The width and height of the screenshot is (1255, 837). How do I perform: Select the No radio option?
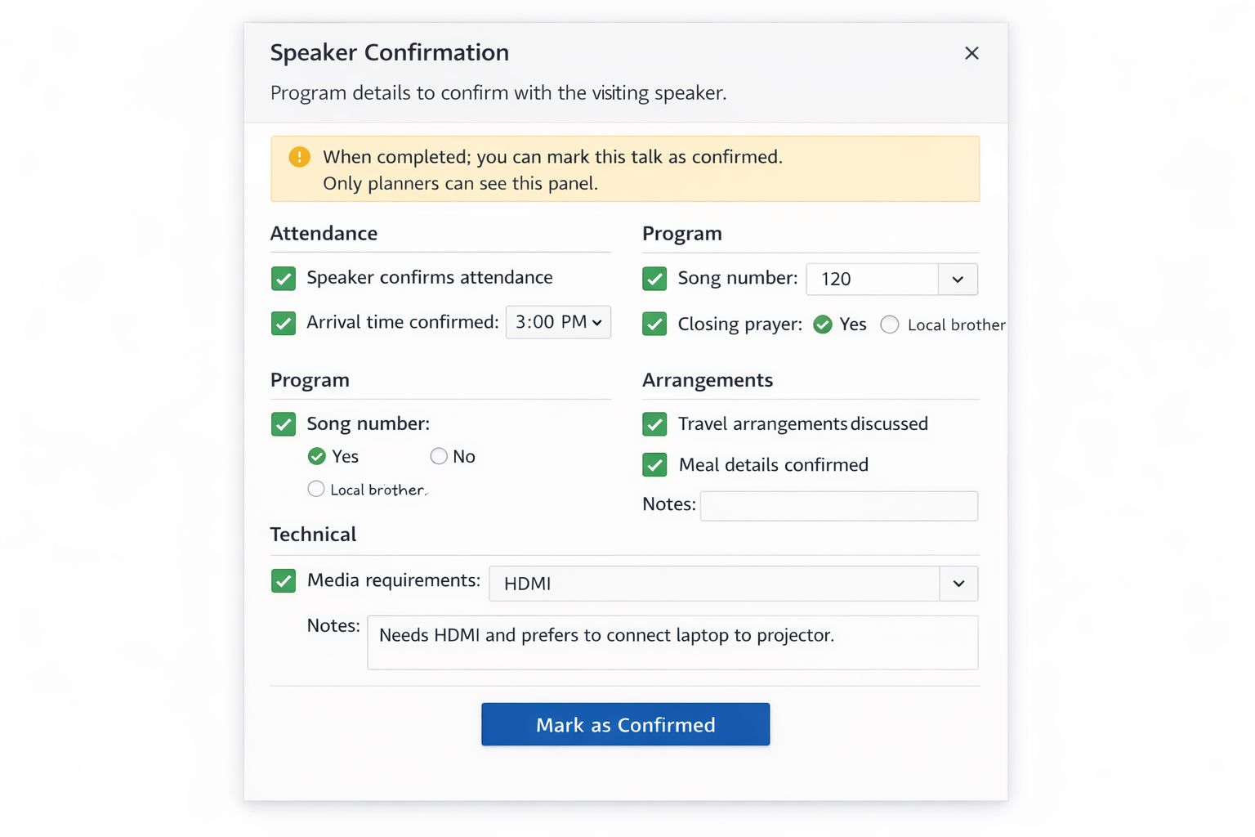point(439,456)
